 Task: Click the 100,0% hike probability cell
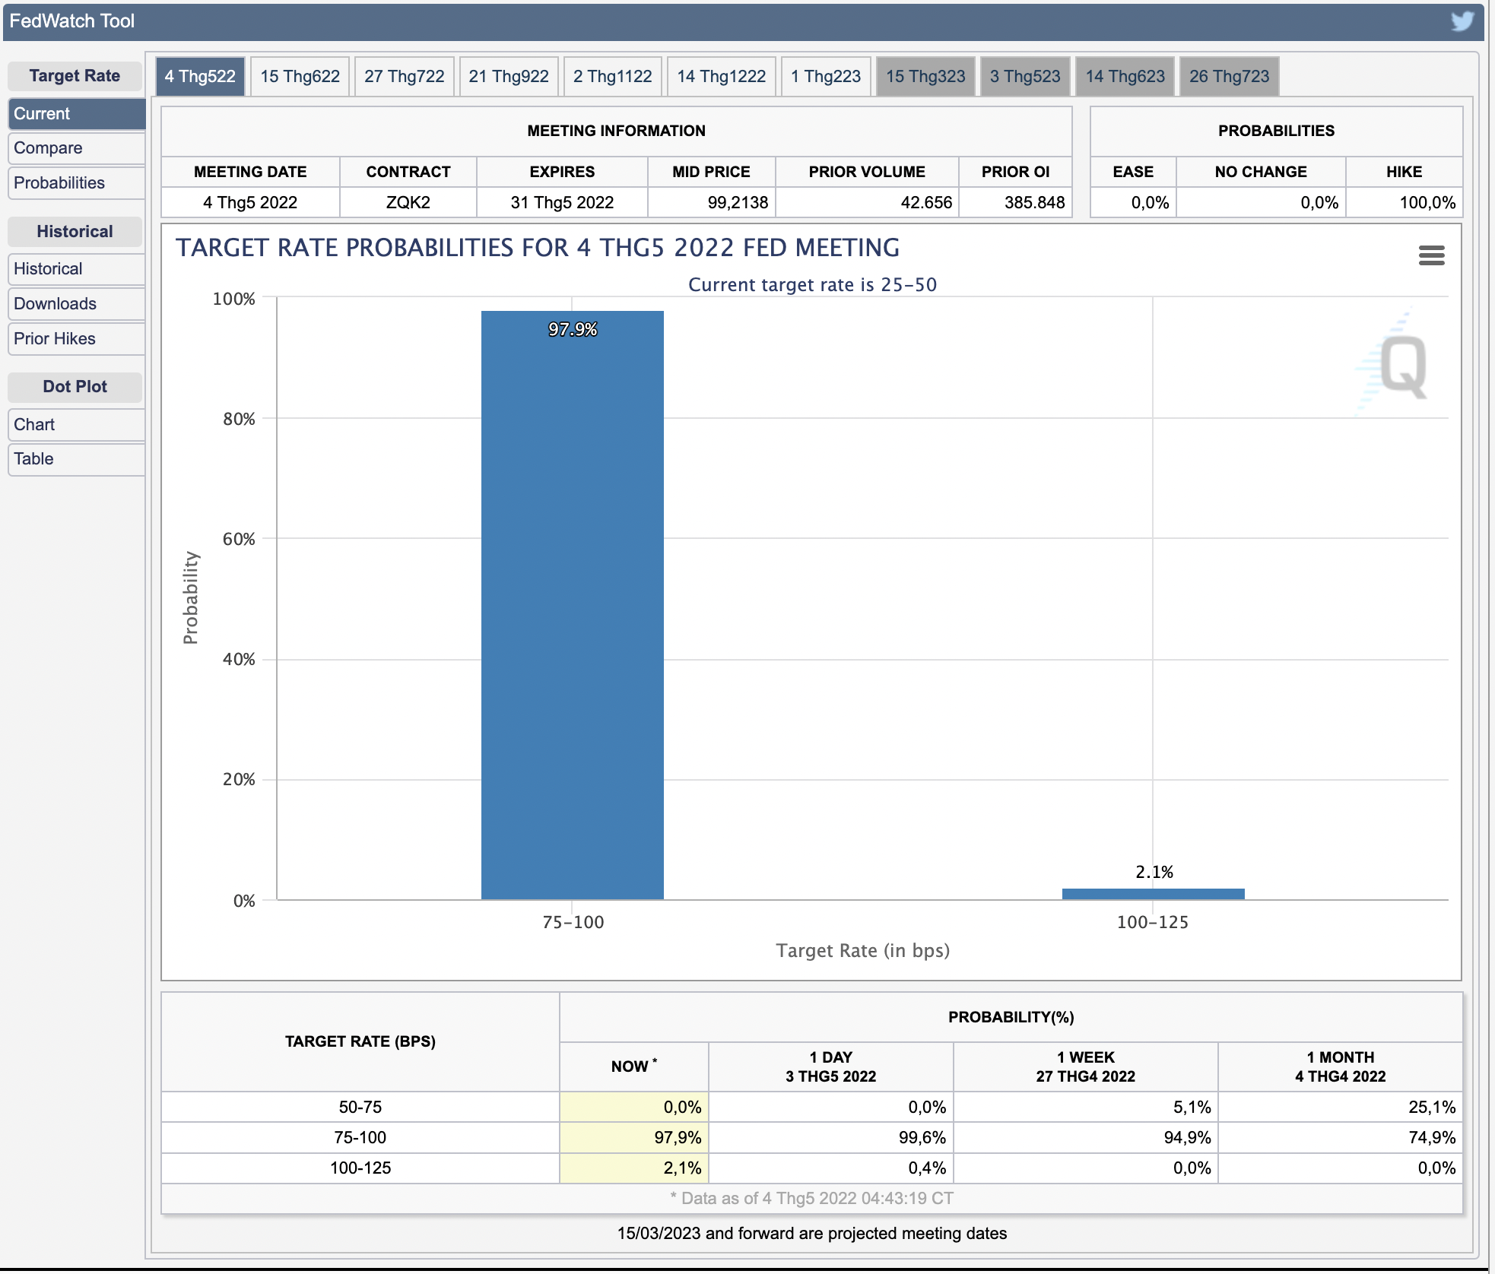click(1404, 203)
